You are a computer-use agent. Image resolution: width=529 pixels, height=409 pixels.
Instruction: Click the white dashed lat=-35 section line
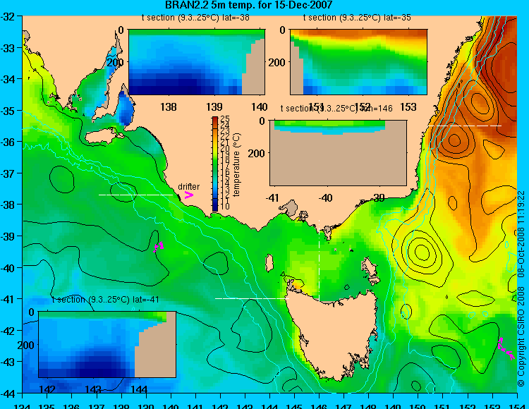click(465, 126)
